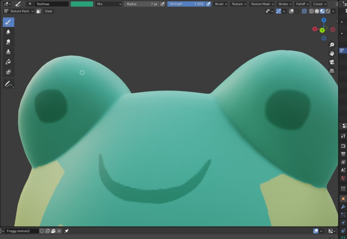Select the Smear tool

pos(9,42)
